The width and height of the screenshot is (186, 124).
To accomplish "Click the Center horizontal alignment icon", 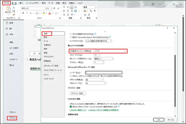I will pos(68,11).
